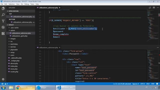Click the Ln 21, Col 23 cursor position
160x90 pixels.
122,84
